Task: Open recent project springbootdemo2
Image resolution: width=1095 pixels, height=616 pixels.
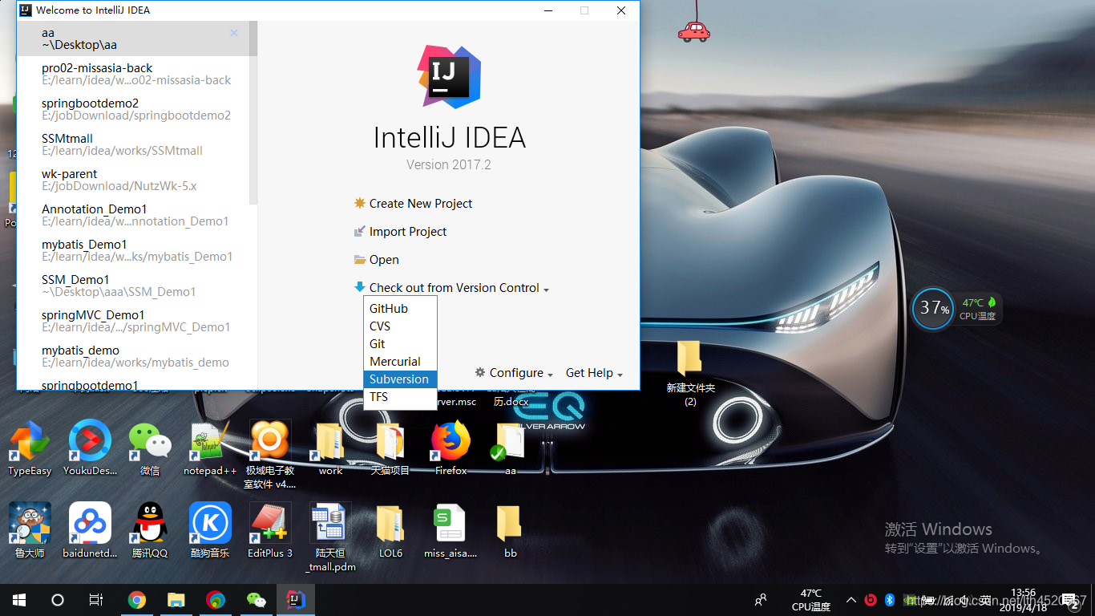Action: [133, 109]
